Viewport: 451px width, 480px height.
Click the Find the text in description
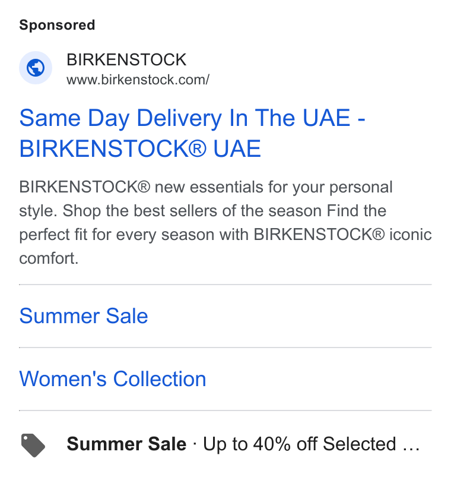357,211
